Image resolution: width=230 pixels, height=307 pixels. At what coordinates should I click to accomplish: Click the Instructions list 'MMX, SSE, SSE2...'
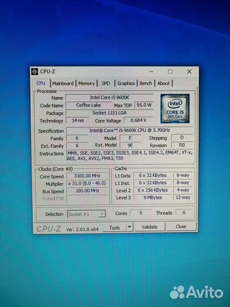tap(130, 155)
